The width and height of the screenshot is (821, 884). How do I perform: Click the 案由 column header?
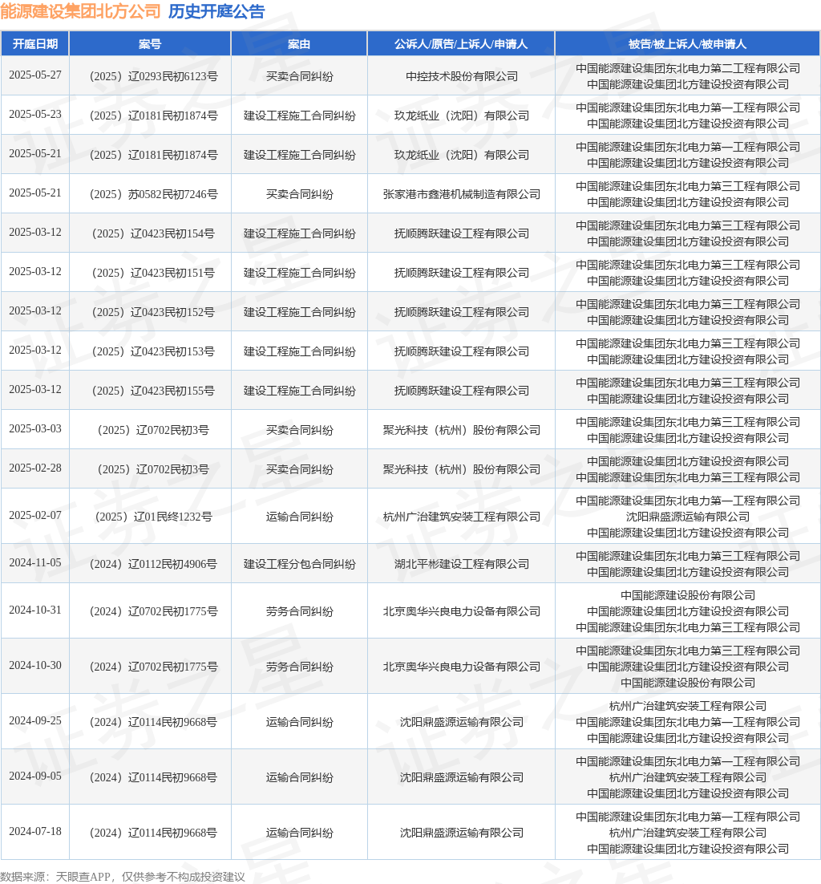(298, 44)
